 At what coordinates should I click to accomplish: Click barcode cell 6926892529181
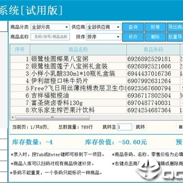tap(154, 59)
